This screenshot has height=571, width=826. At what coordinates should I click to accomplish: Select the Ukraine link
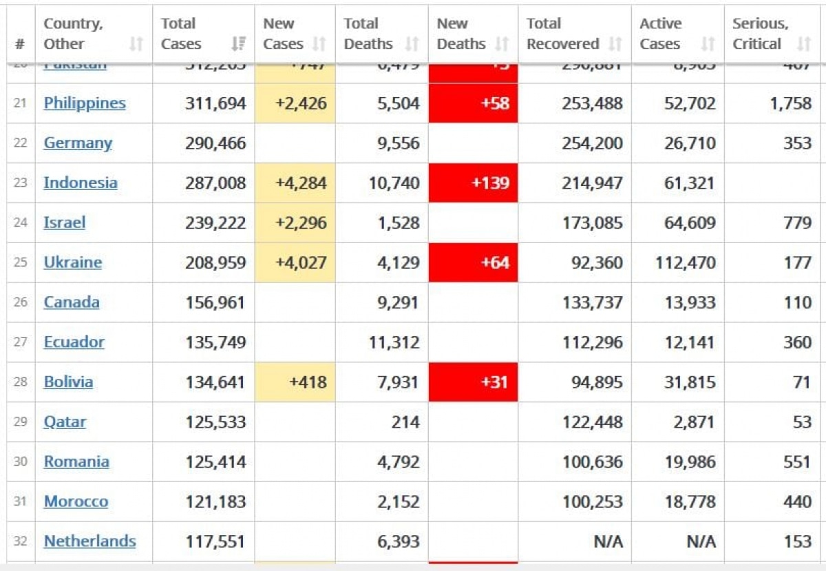click(x=73, y=262)
